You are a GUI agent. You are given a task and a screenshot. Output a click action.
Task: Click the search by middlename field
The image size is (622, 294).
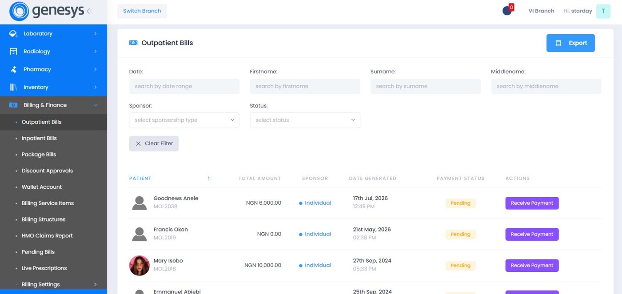point(546,86)
